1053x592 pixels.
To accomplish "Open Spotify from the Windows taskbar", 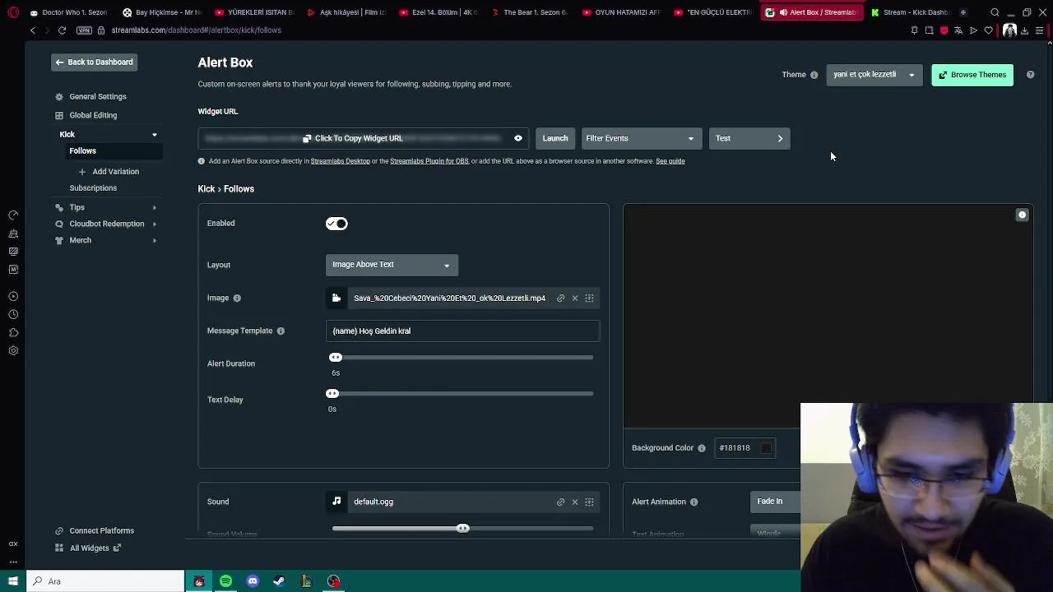I will (225, 581).
